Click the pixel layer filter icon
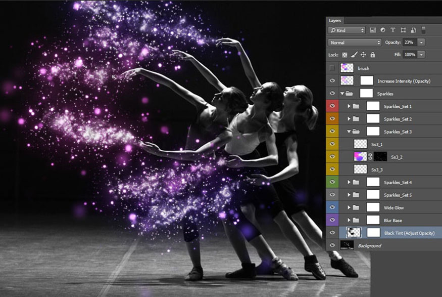Viewport: 442px width, 297px height. coord(373,30)
